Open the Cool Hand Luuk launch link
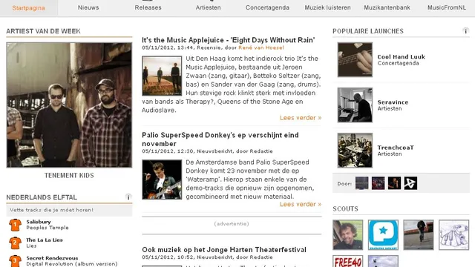Screen dimensions: 475x267 tap(401, 56)
